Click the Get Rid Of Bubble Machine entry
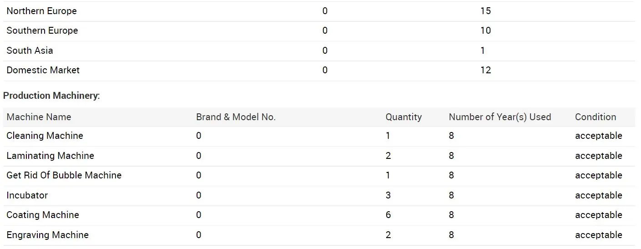Screen dimensions: 641x249 click(64, 175)
